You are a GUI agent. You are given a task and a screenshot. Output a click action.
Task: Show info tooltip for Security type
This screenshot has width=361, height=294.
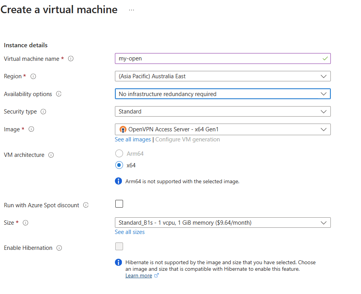43,112
